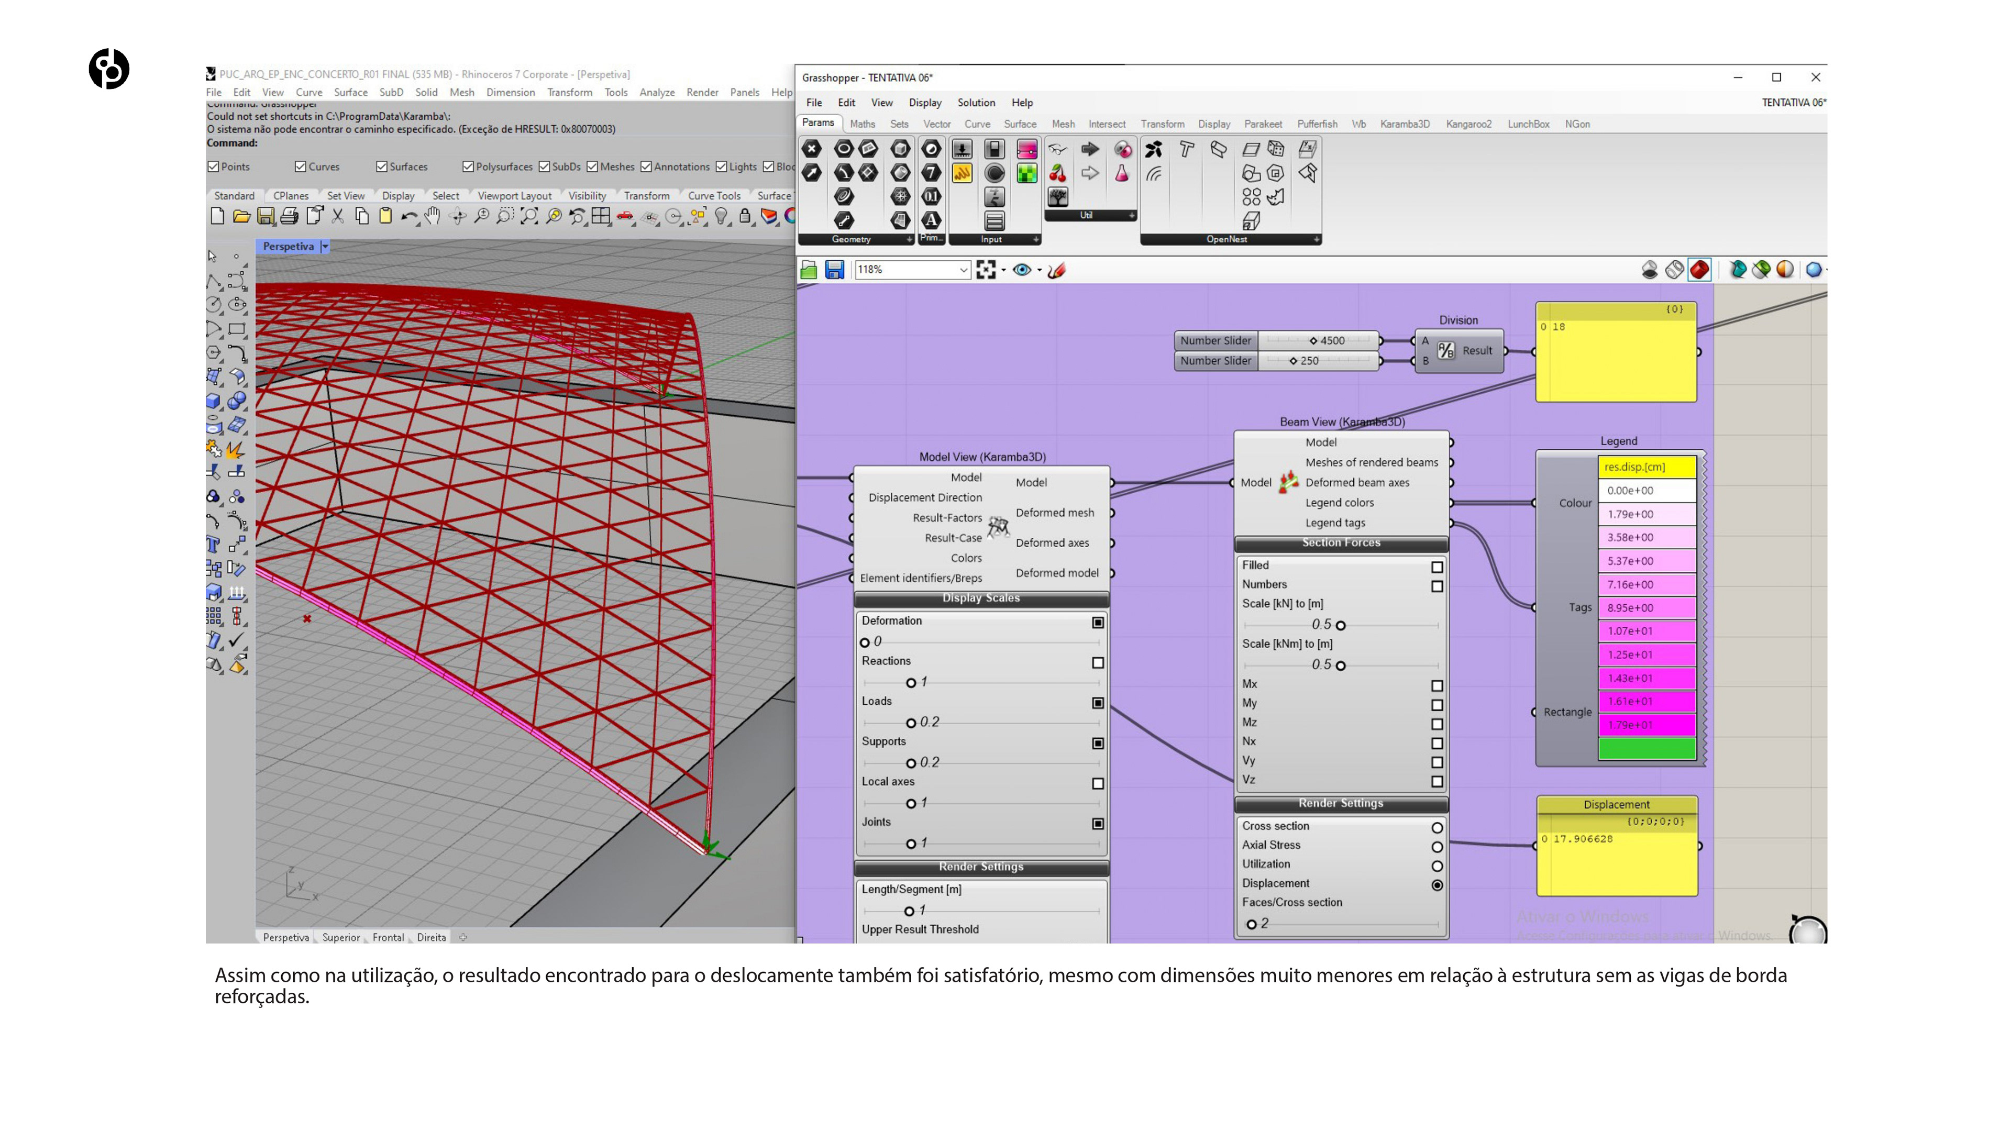The width and height of the screenshot is (2011, 1131).
Task: Select the Pan hand tool in Rhino toolbar
Action: tap(433, 216)
